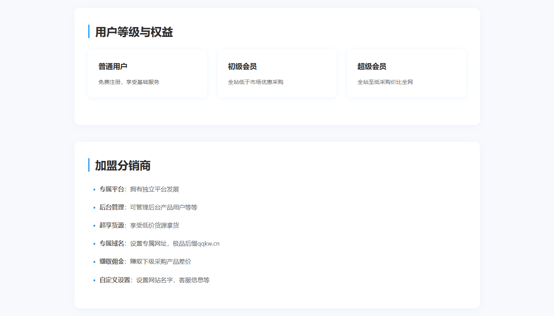The height and width of the screenshot is (316, 554).
Task: Click the 免费注册，享受基础服务 description text
Action: 129,82
